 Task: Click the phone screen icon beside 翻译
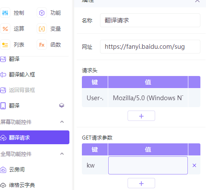pyautogui.click(x=3, y=106)
